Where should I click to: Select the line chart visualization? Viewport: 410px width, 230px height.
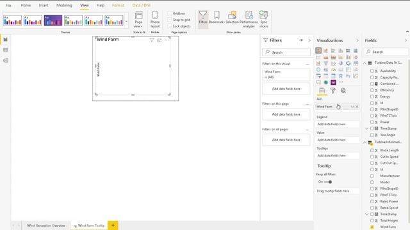(x=318, y=57)
